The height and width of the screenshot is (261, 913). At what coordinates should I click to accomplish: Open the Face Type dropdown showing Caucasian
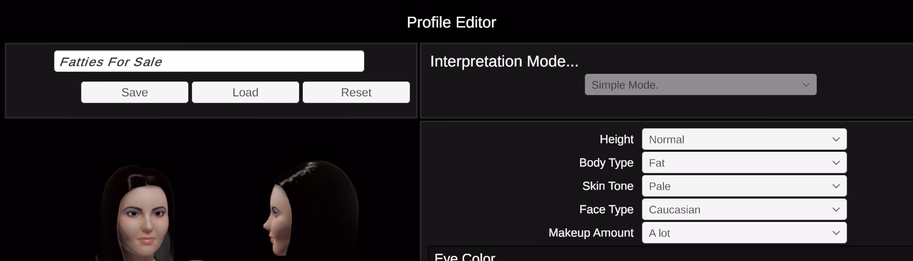pos(744,210)
